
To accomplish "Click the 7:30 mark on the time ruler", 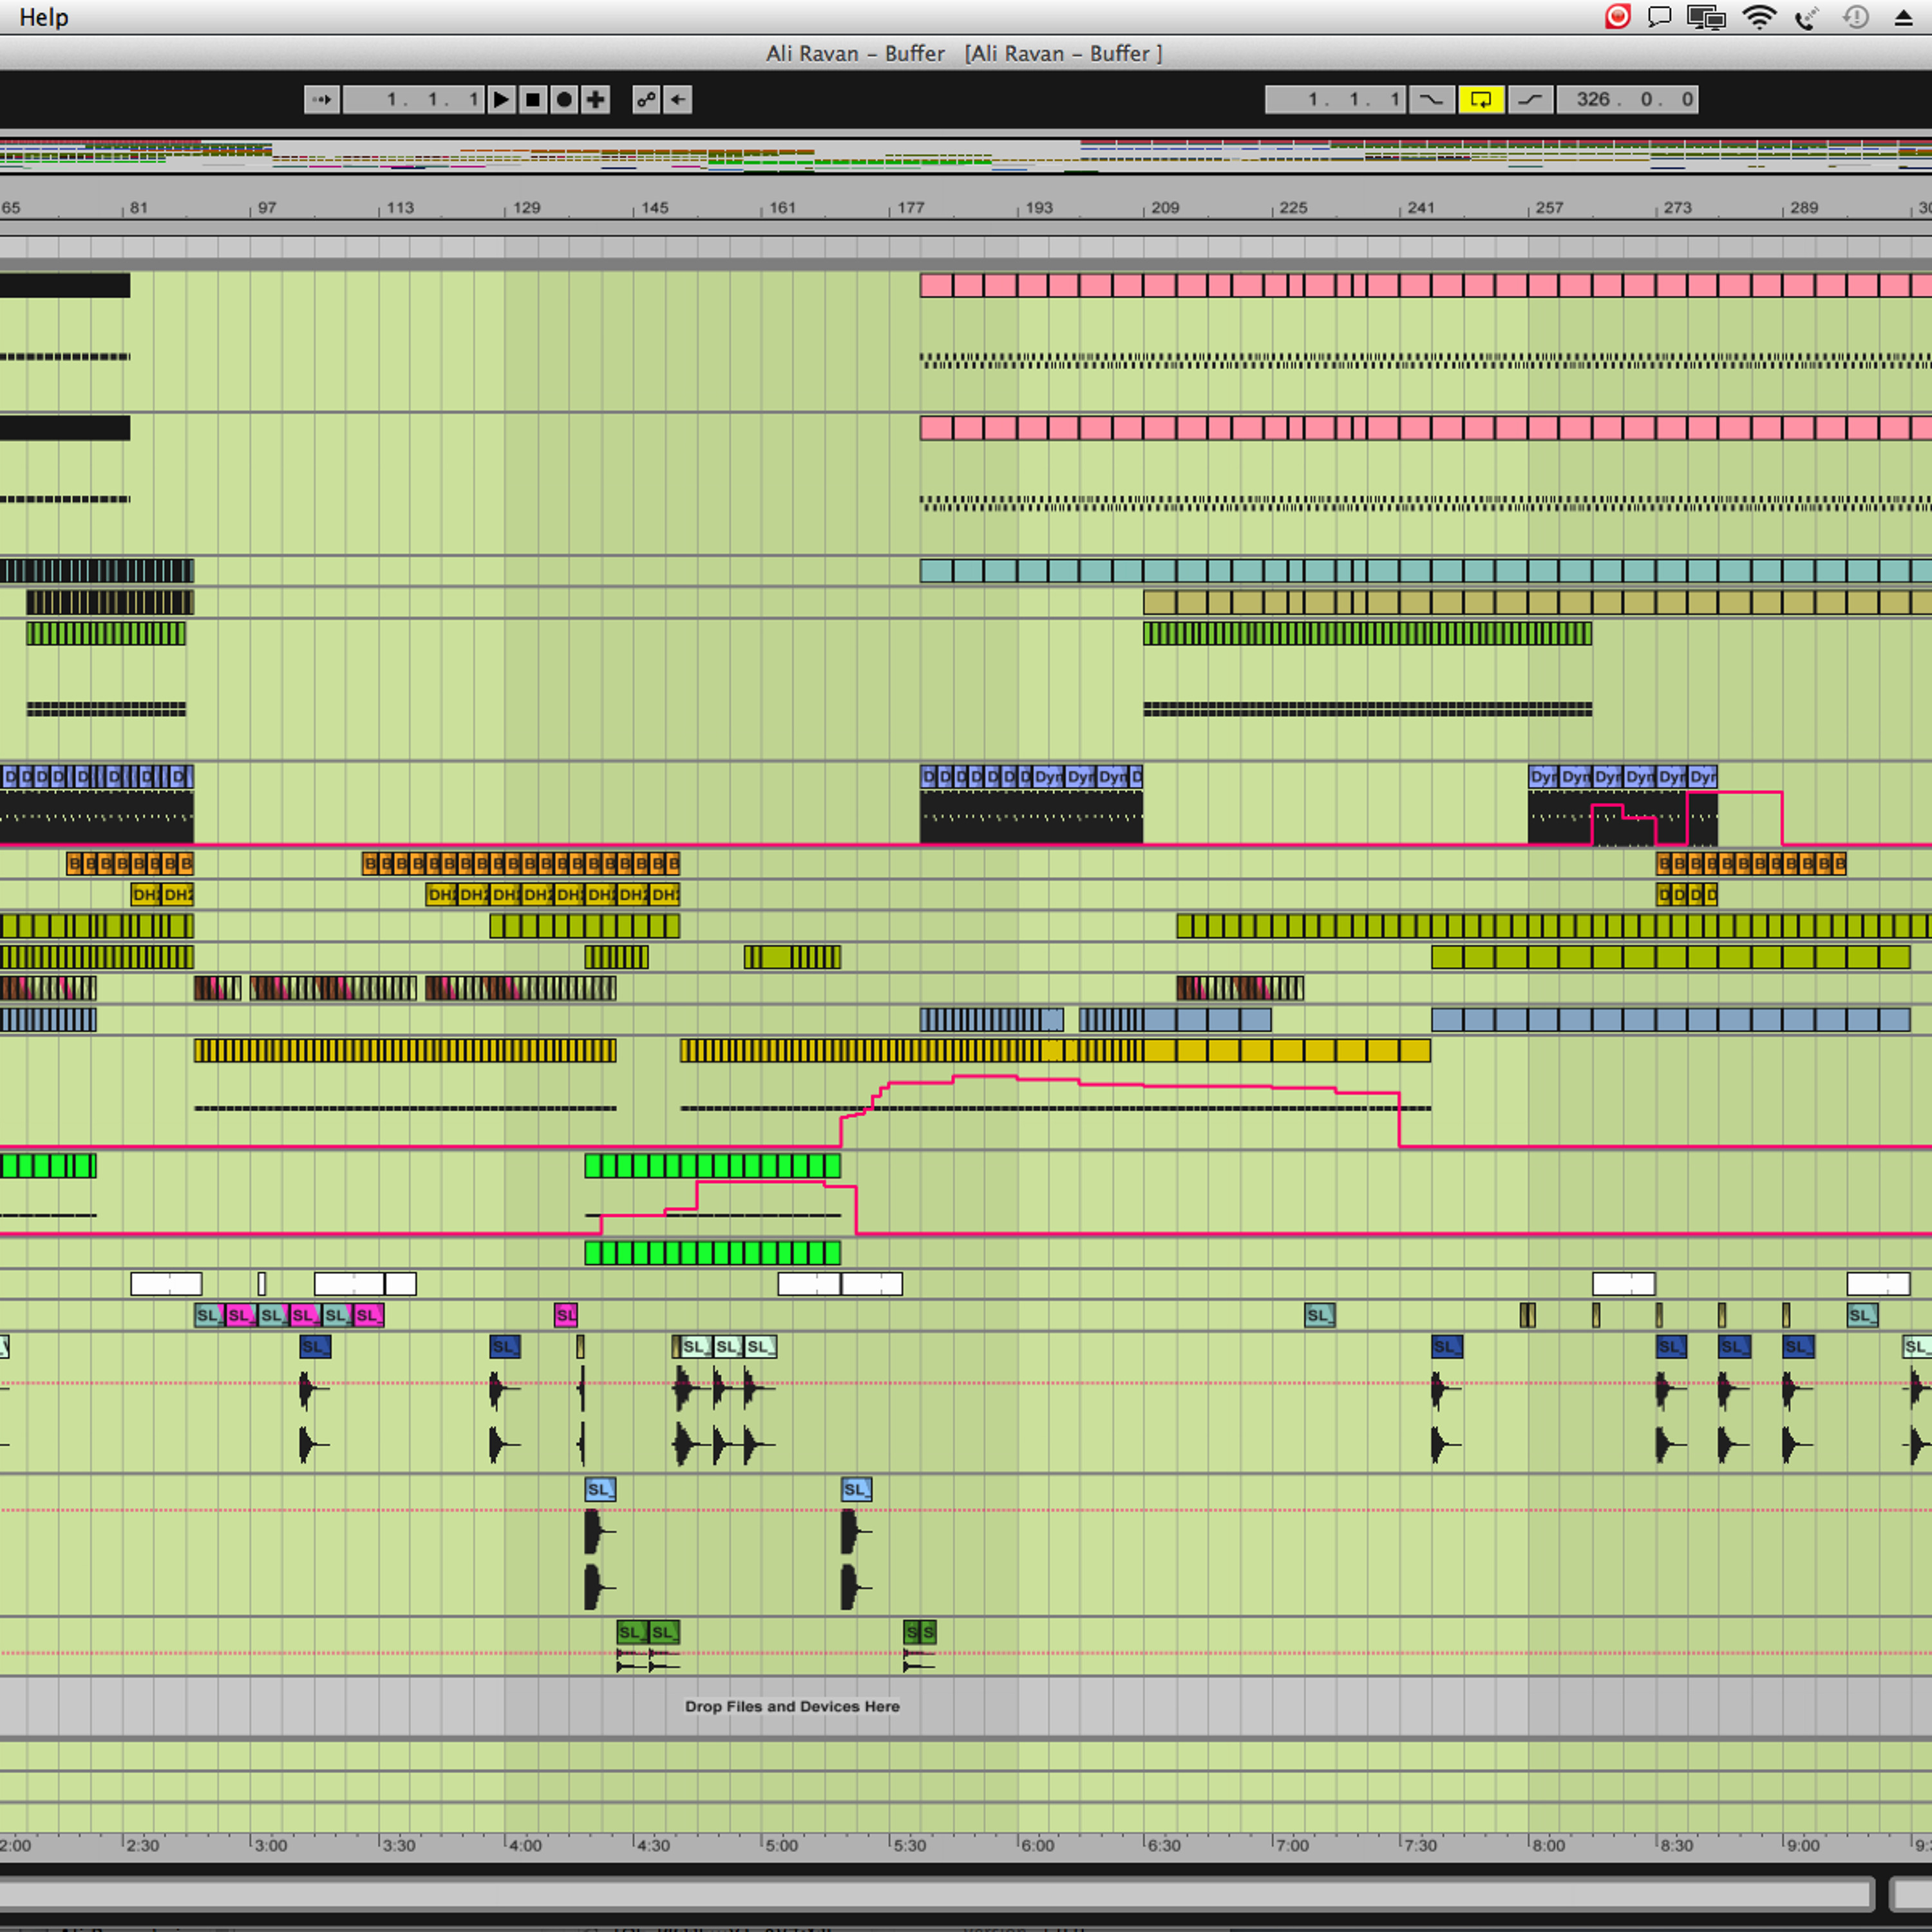I will (x=1419, y=1845).
